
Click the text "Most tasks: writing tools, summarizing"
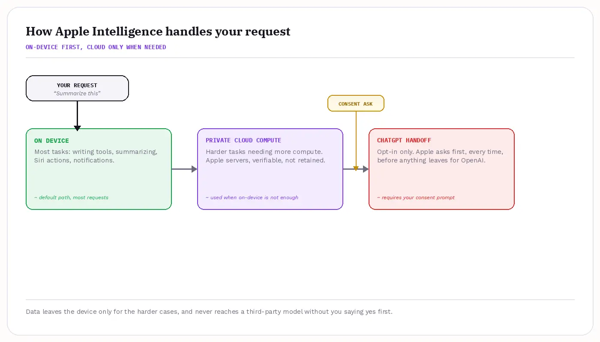point(95,152)
